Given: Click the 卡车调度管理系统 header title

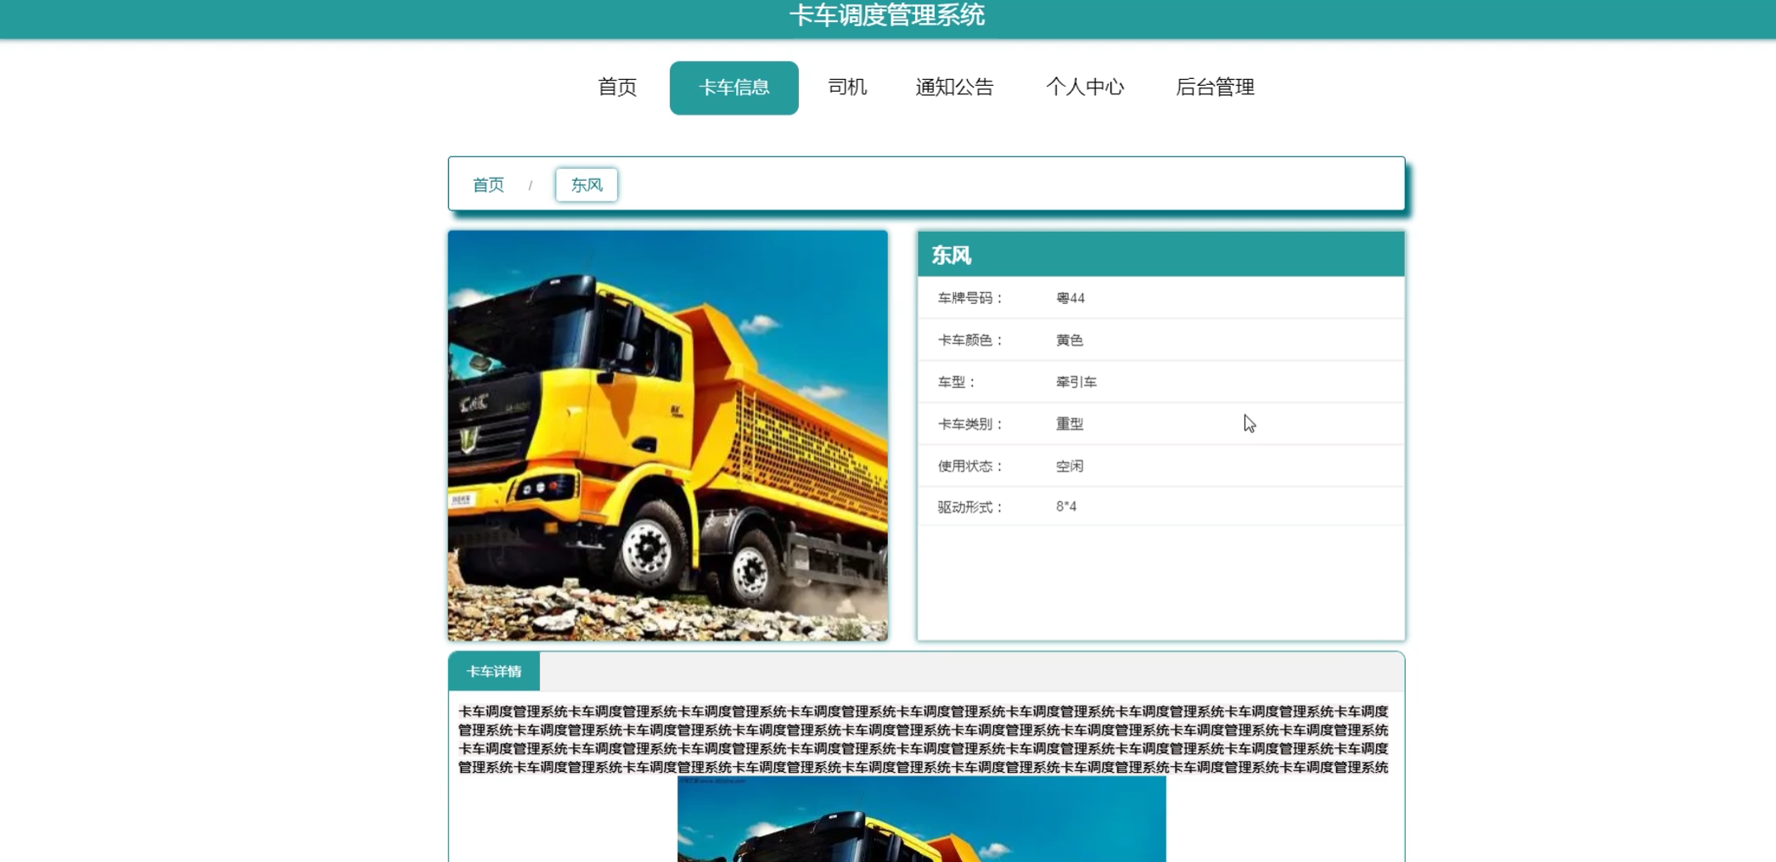Looking at the screenshot, I should click(887, 15).
